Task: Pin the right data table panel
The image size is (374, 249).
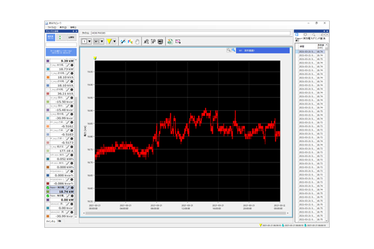Action: (324, 31)
